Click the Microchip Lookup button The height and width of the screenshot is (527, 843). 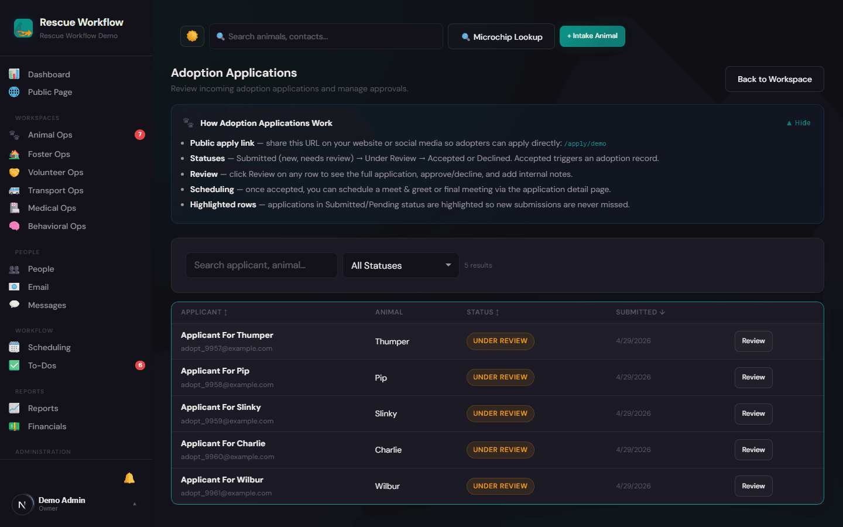501,36
